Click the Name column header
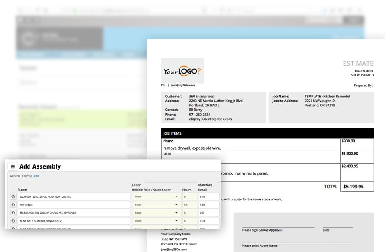The height and width of the screenshot is (252, 385). (x=22, y=189)
